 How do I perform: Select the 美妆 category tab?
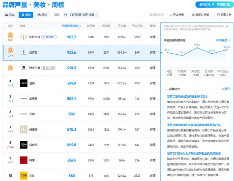[x=26, y=15]
